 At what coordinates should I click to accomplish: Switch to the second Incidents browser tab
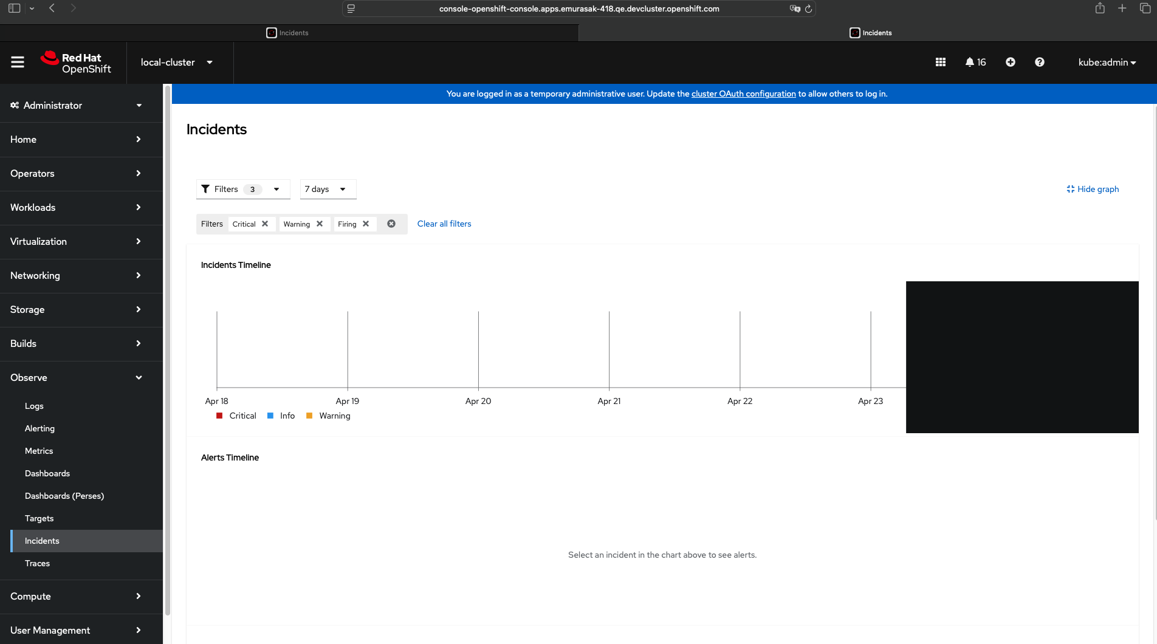(x=868, y=33)
